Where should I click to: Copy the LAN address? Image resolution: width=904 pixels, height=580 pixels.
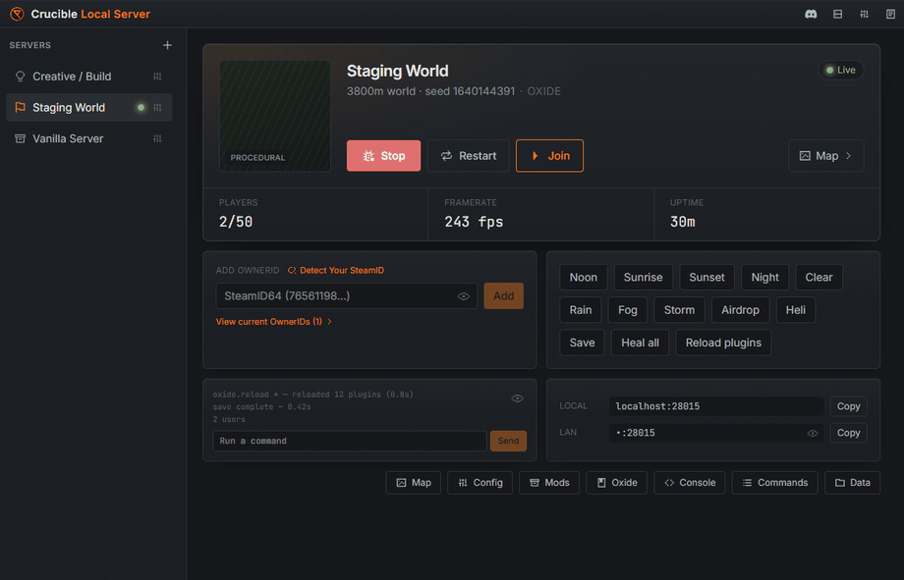[x=848, y=433]
